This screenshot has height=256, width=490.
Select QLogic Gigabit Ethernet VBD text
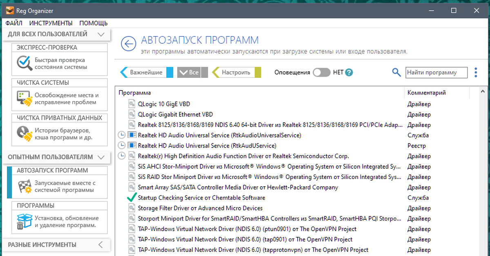click(175, 114)
